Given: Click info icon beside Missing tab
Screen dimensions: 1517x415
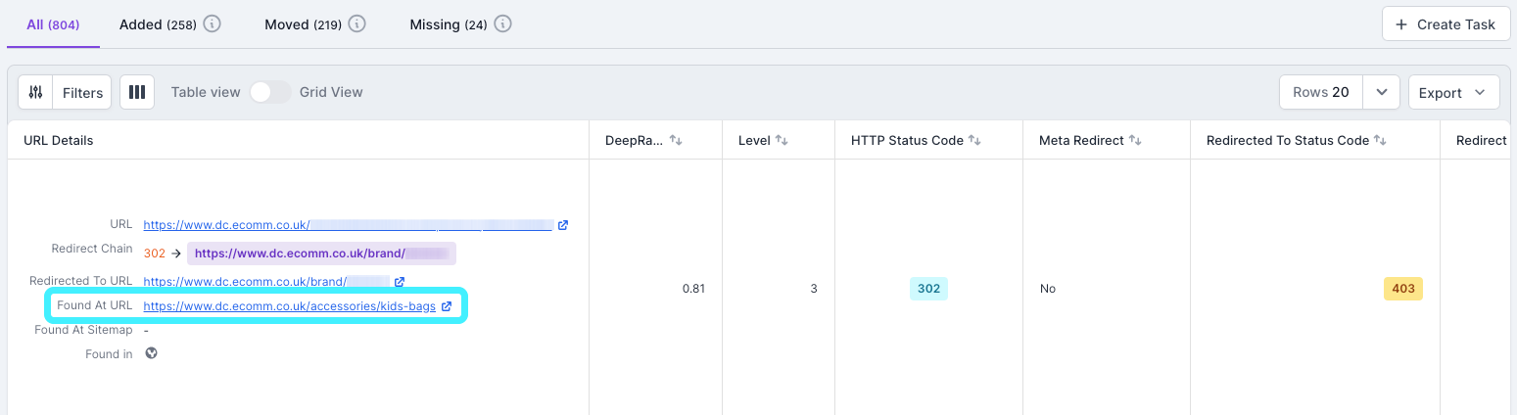Looking at the screenshot, I should tap(502, 24).
